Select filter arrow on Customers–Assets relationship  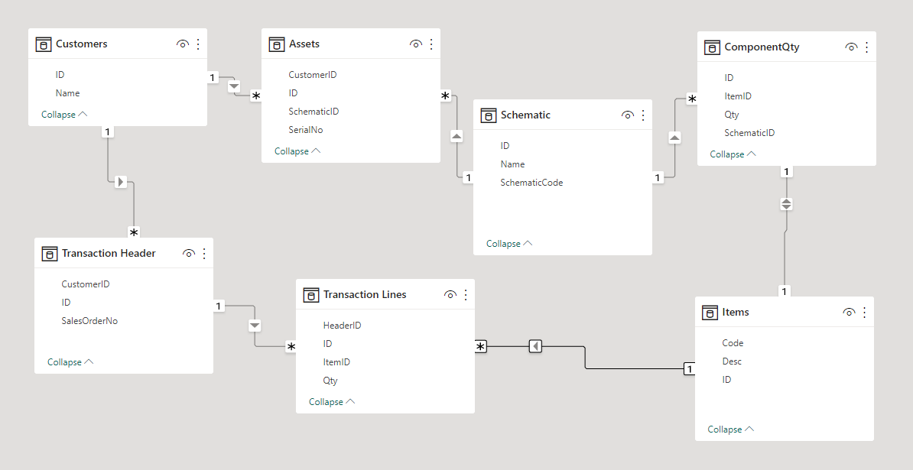tap(234, 86)
